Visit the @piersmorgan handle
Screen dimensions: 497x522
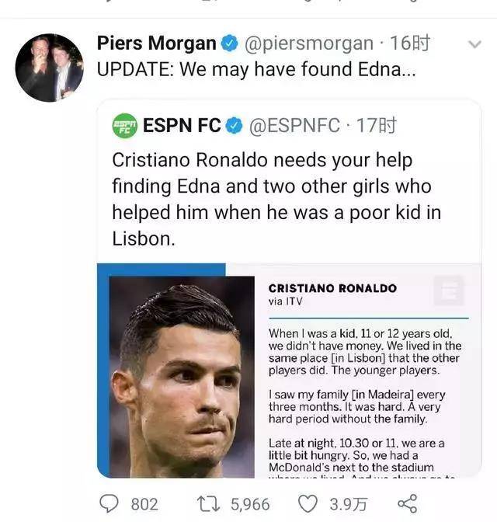tap(309, 43)
